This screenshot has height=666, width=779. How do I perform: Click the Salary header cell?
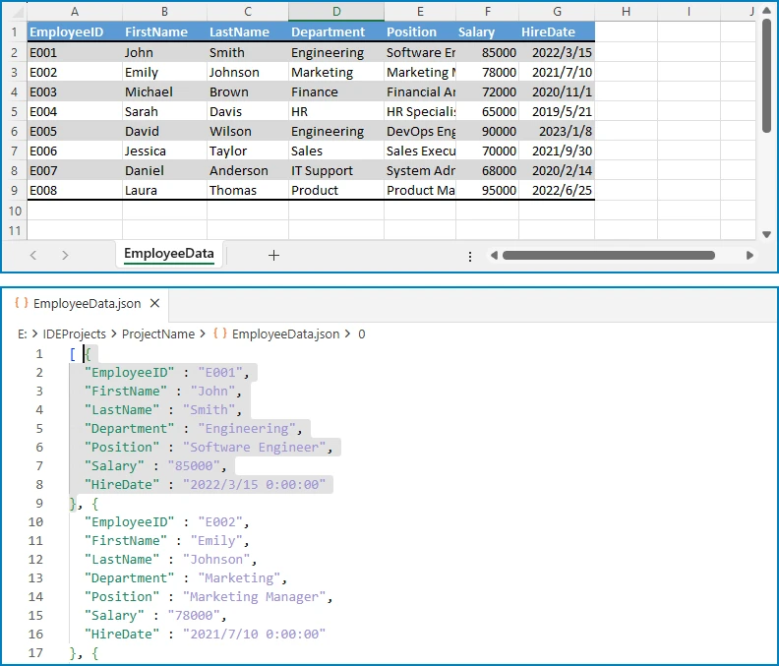488,31
